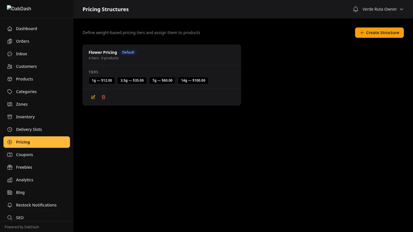Click the Dashboard home icon
The width and height of the screenshot is (413, 232).
(10, 29)
